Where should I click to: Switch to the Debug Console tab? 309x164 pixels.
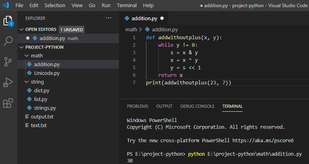[x=197, y=106]
